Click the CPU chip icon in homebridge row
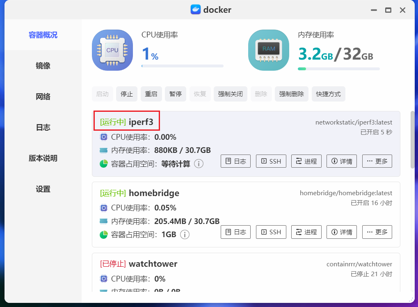The image size is (418, 307). [104, 208]
